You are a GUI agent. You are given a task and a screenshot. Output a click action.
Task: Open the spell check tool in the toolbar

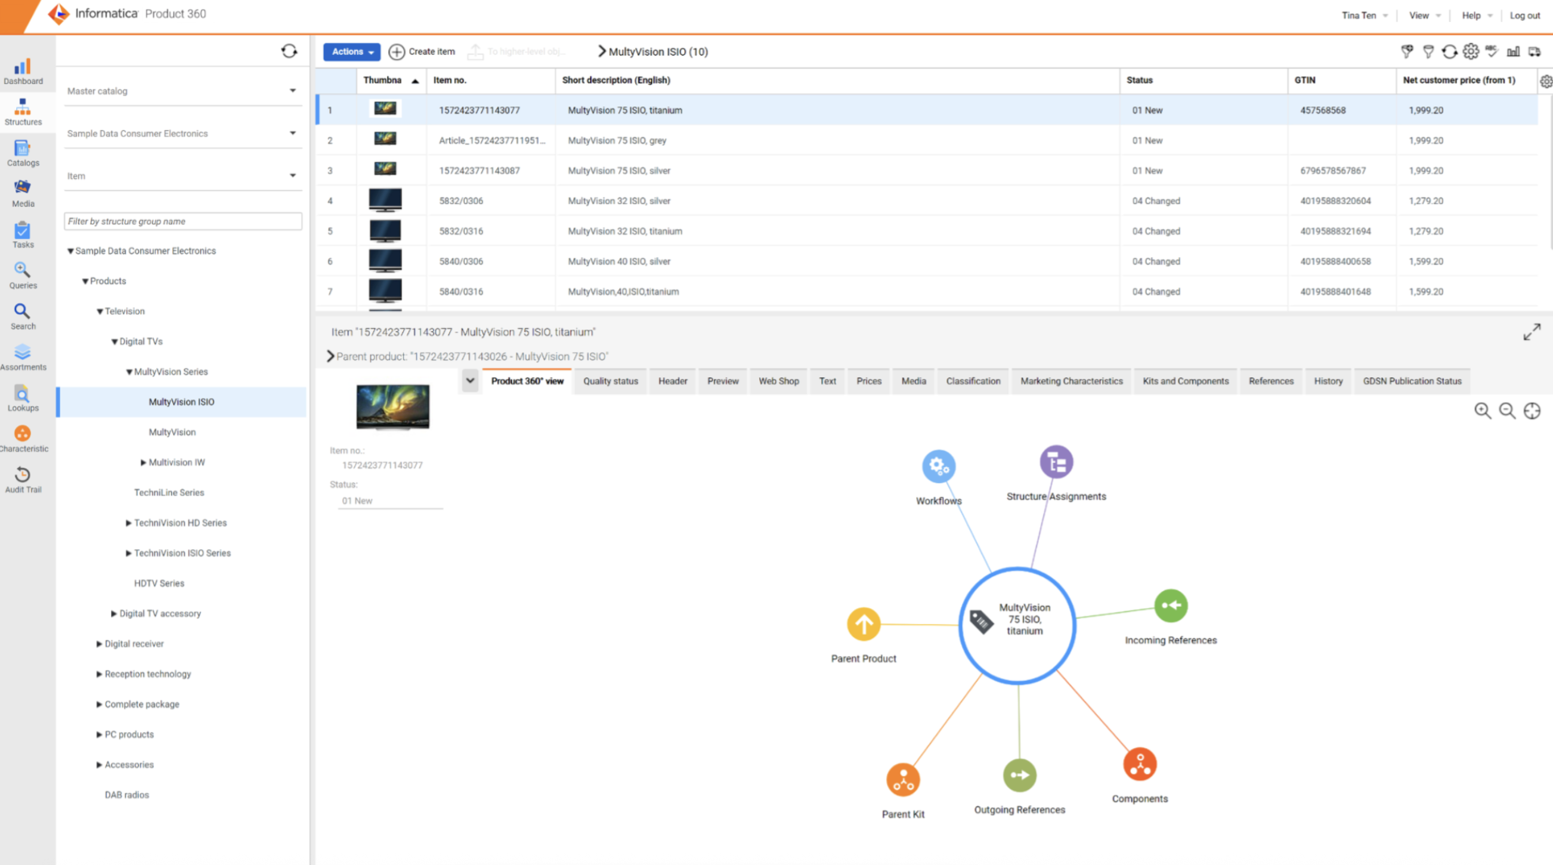coord(1490,52)
